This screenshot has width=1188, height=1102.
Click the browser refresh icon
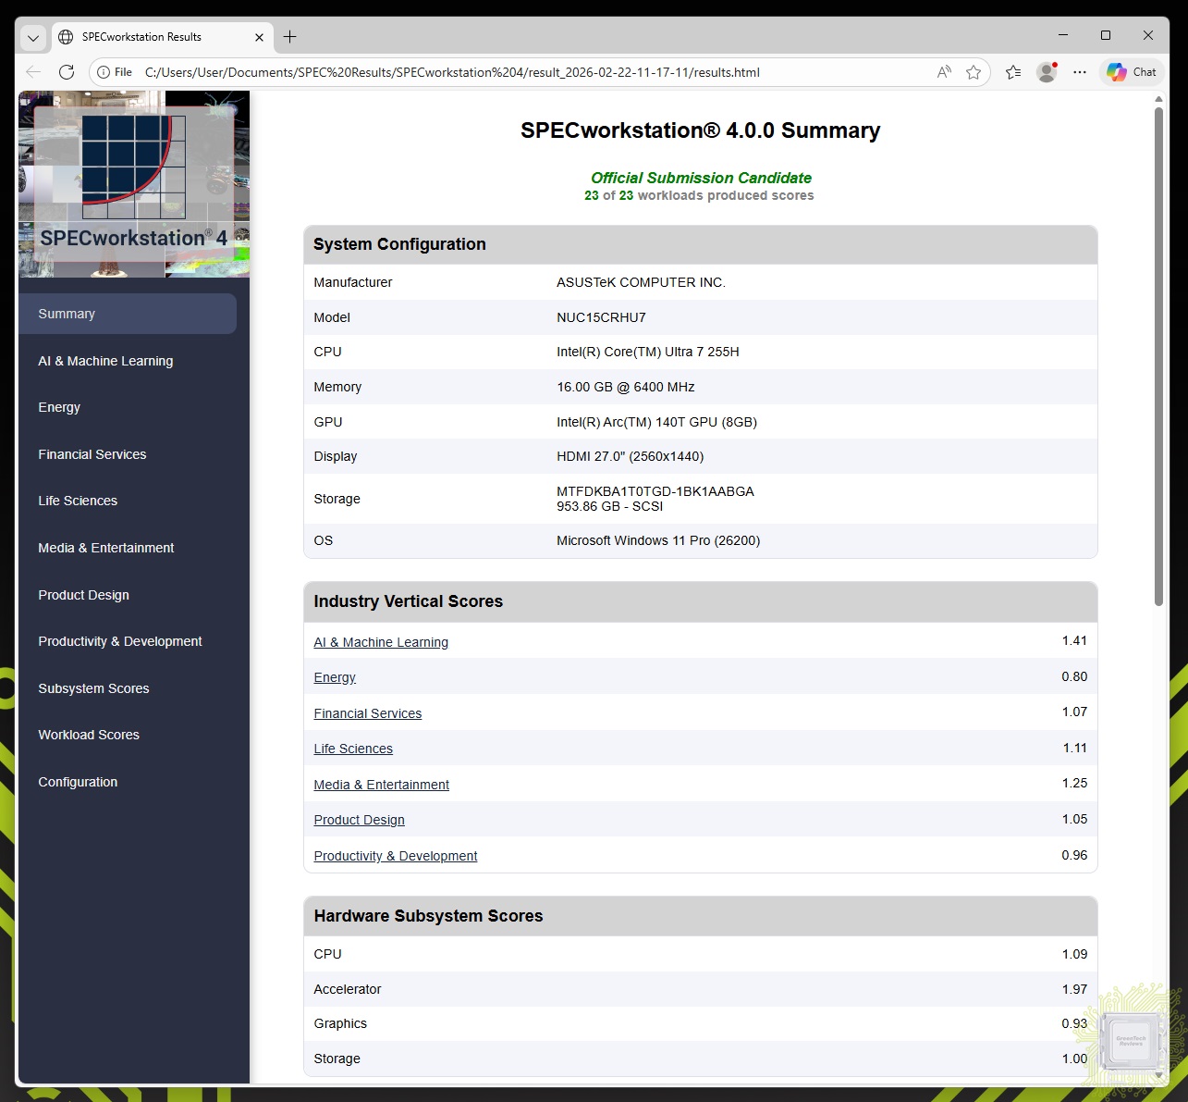tap(67, 72)
